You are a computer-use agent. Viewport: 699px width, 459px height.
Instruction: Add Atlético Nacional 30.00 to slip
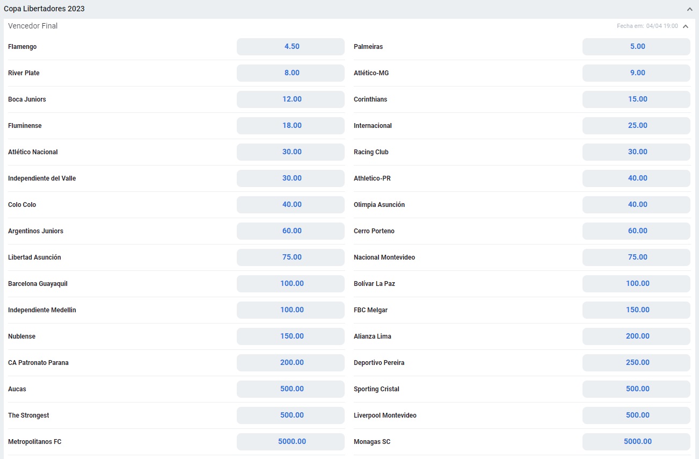[290, 152]
